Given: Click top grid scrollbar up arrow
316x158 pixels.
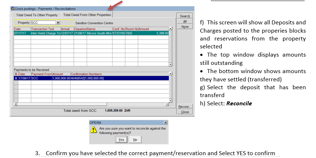Looking at the screenshot, I should (171, 29).
